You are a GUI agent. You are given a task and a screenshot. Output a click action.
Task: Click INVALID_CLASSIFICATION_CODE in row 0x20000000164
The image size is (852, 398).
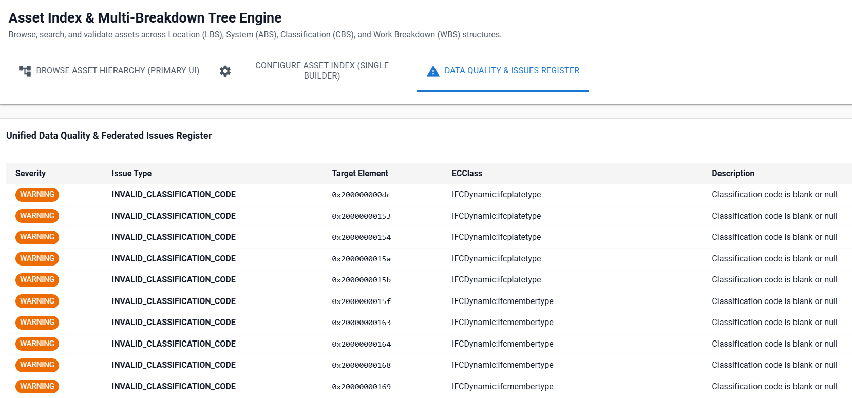click(174, 344)
